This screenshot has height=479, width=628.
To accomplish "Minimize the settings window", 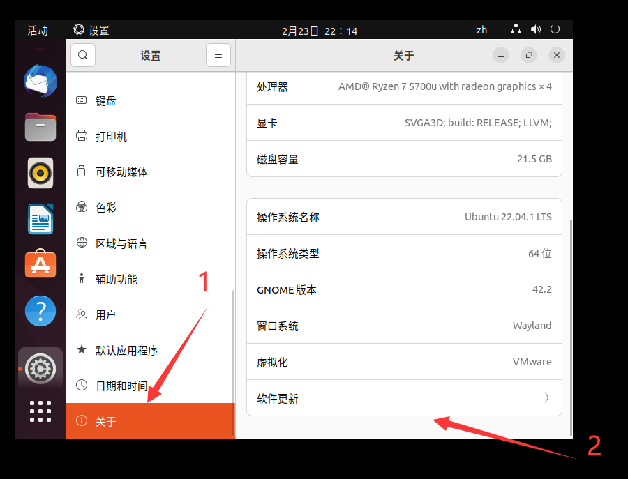I will pyautogui.click(x=500, y=55).
